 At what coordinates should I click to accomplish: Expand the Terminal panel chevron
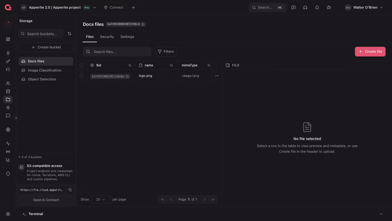click(x=381, y=214)
